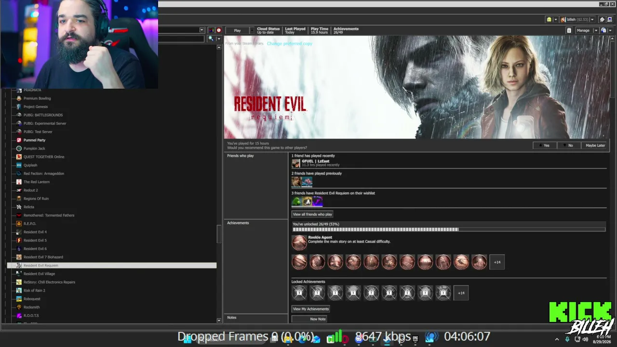Select Resident Evil Village in library

point(39,274)
